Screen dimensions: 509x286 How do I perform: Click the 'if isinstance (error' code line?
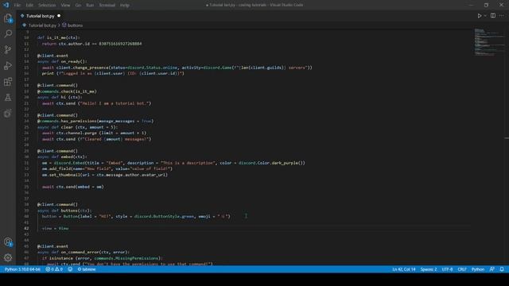point(103,258)
